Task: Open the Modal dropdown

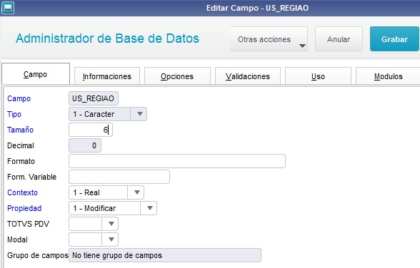Action: [x=94, y=239]
